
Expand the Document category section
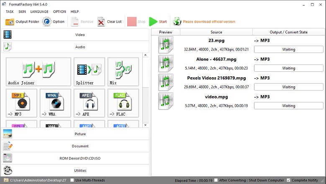(75, 146)
